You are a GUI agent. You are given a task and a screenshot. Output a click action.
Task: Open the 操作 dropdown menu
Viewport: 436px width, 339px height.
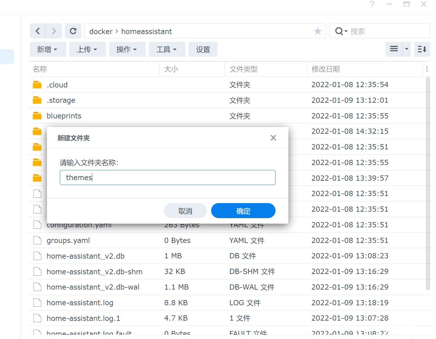coord(127,49)
